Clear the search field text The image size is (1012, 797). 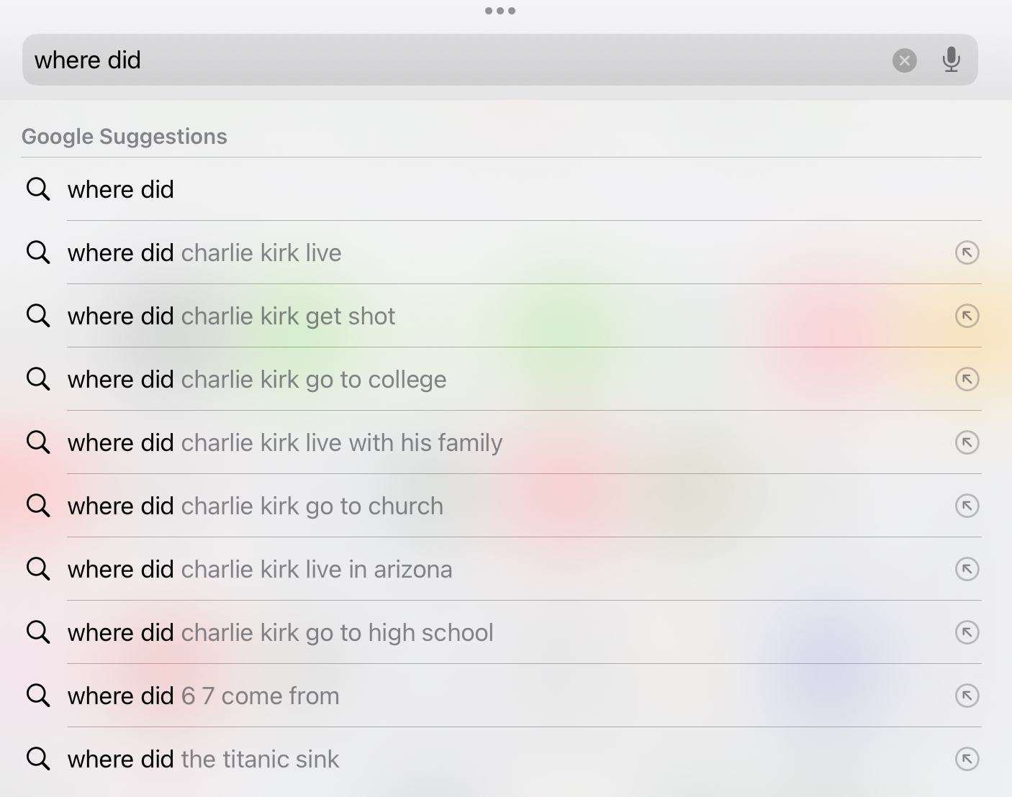click(905, 60)
